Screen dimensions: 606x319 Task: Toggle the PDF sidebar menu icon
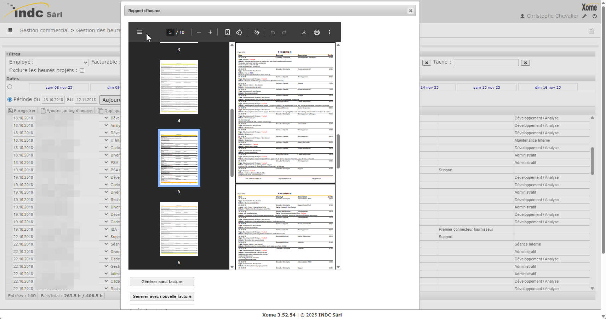(x=140, y=32)
